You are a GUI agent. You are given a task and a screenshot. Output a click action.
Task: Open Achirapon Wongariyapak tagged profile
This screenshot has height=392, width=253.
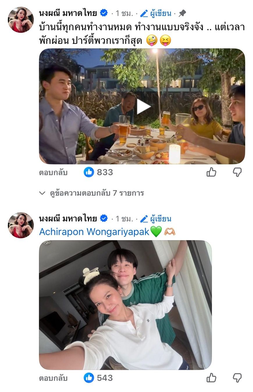tap(94, 232)
